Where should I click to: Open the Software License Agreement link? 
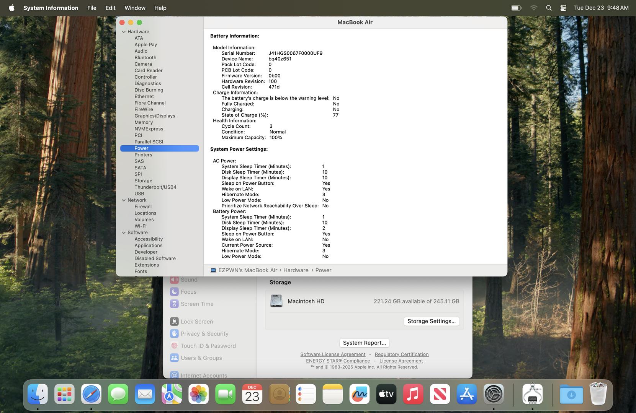[333, 354]
